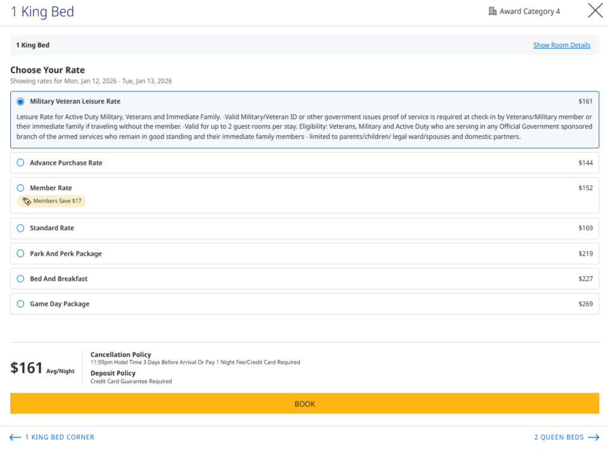
Task: Select the Bed And Breakfast rate
Action: coord(20,278)
